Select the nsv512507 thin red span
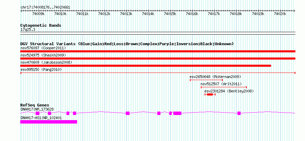The height and width of the screenshot is (141, 305). click(224, 87)
